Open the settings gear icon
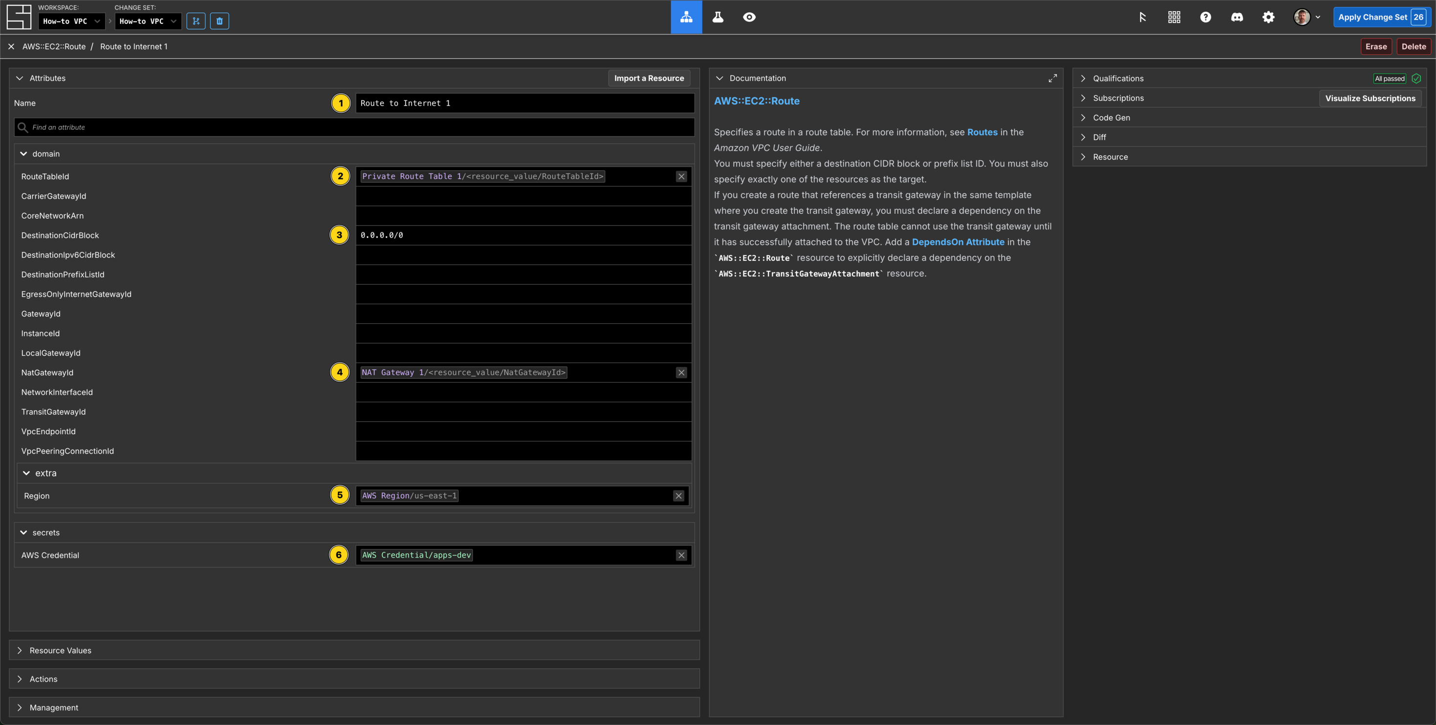This screenshot has height=725, width=1436. (x=1268, y=17)
